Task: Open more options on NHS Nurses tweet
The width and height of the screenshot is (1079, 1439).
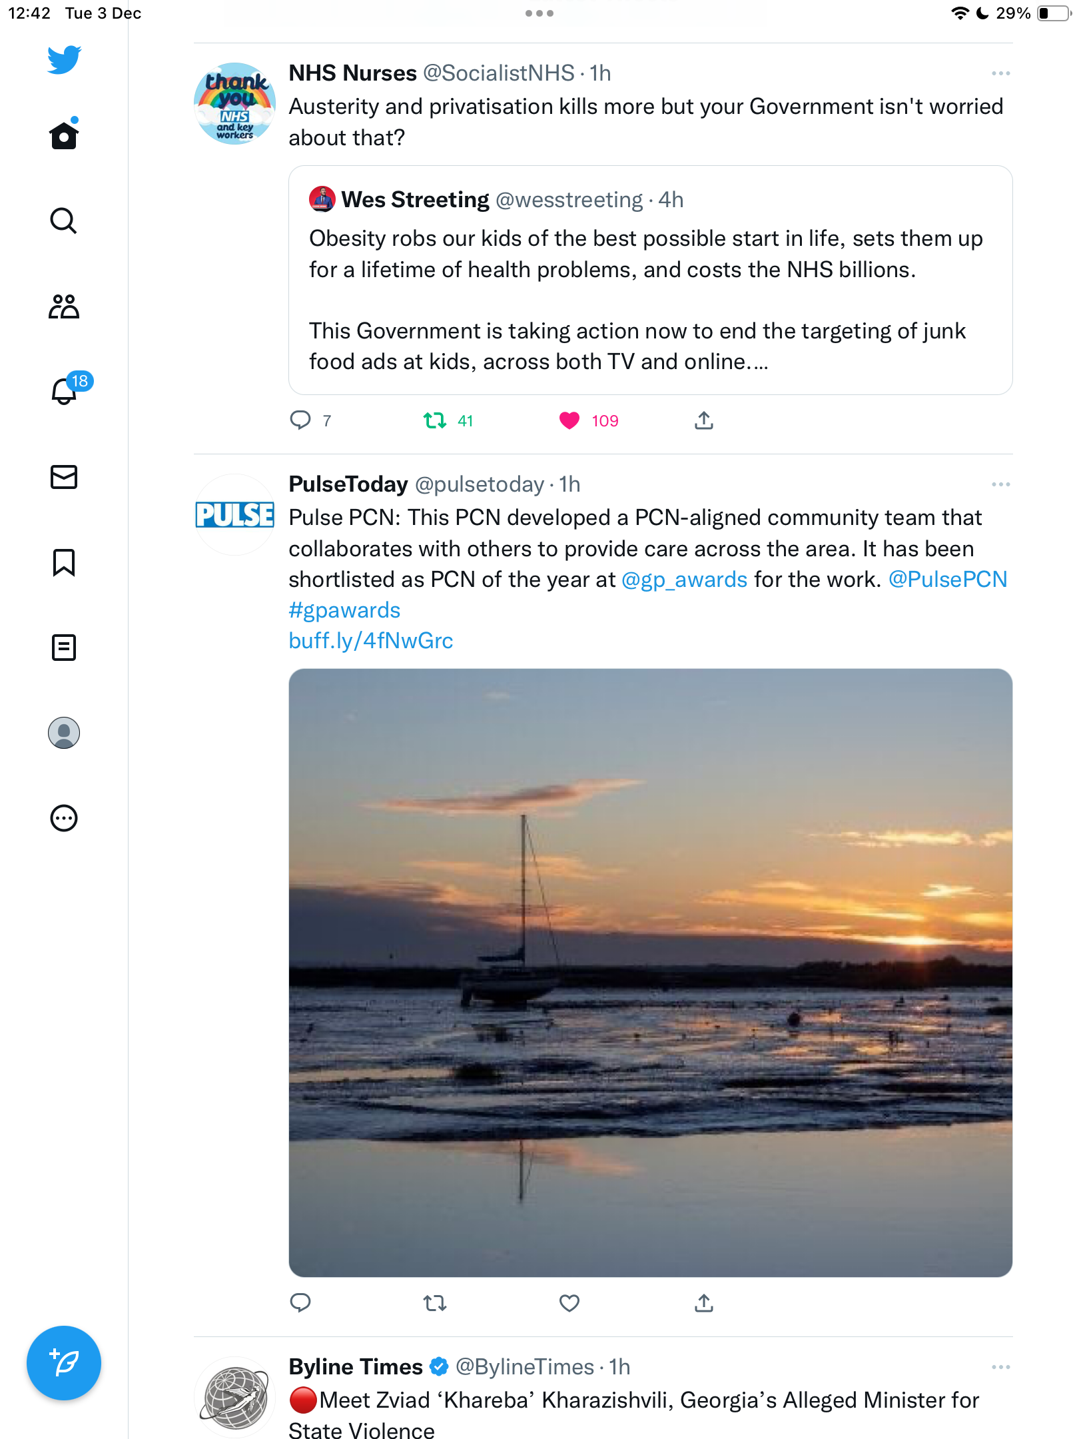Action: (x=1000, y=73)
